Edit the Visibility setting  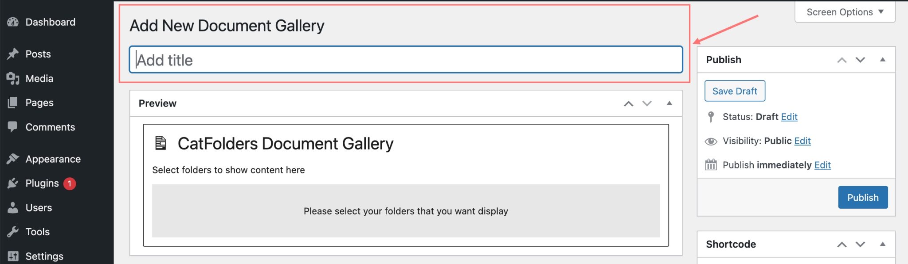(x=802, y=141)
